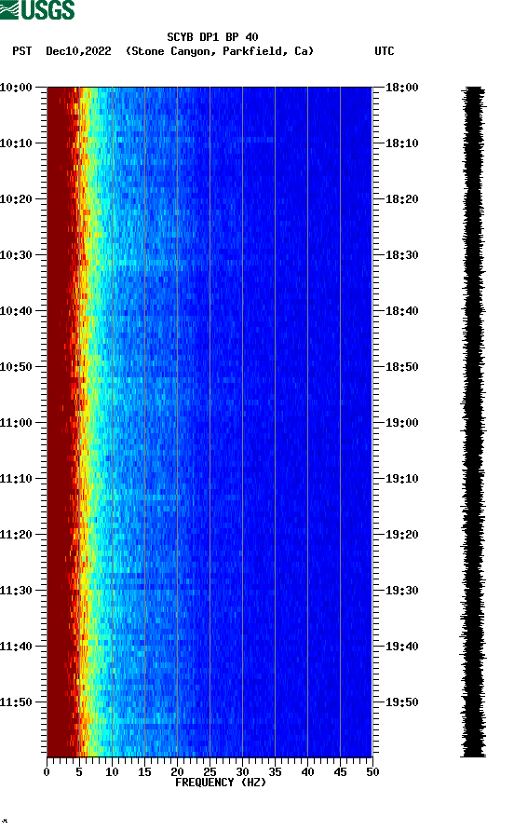Click the '10' frequency axis label
This screenshot has height=831, width=514.
coord(112,772)
